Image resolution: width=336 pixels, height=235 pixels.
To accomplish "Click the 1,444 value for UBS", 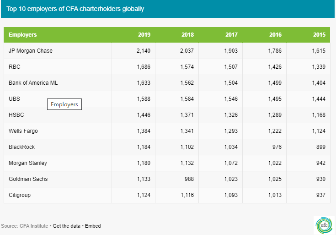I will coord(319,99).
